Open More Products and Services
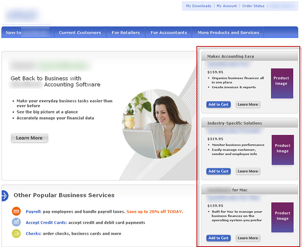 [x=228, y=32]
